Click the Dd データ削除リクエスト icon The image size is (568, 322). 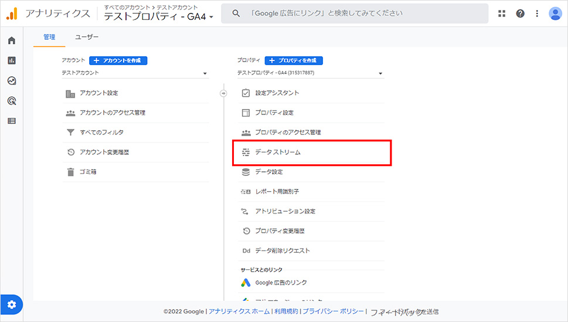tap(246, 250)
